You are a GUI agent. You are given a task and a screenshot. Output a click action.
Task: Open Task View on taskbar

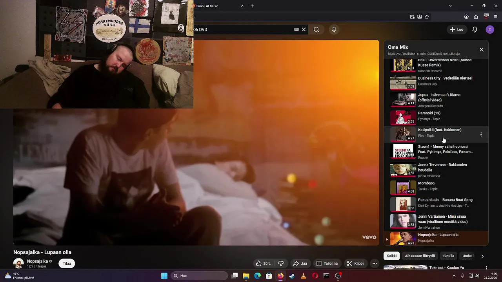(235, 276)
